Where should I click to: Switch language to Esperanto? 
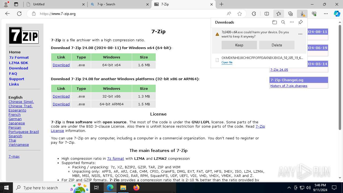tap(17, 110)
